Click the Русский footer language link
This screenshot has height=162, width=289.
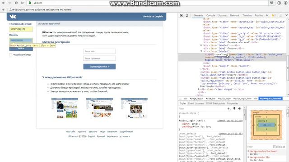point(101,136)
